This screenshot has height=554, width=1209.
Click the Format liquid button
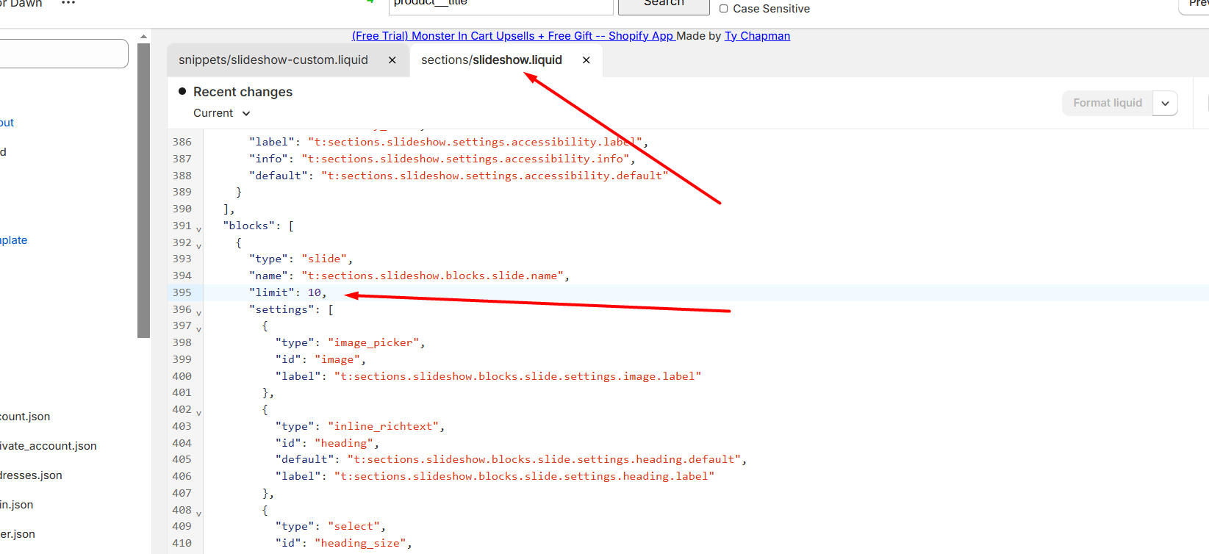coord(1108,103)
